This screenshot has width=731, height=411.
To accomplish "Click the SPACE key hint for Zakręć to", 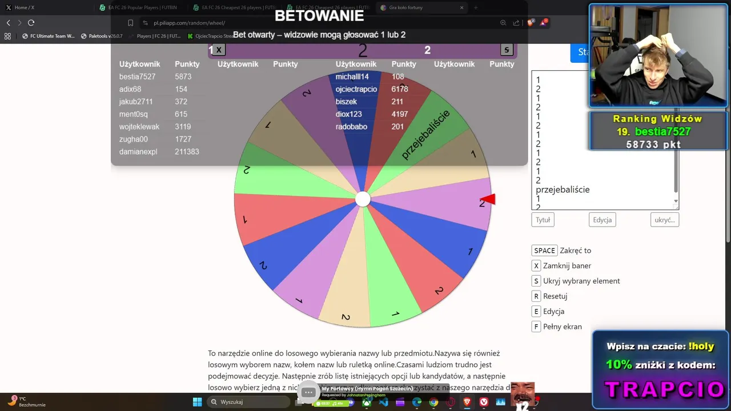I will (x=544, y=251).
